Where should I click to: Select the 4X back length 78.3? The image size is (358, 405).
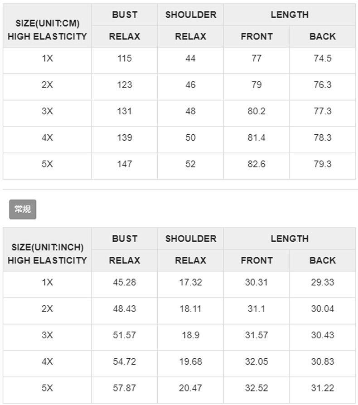(323, 137)
